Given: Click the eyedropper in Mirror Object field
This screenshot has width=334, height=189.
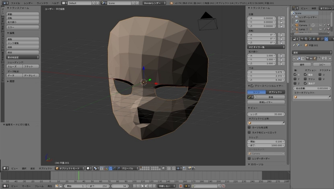Looking at the screenshot, I should 329,97.
